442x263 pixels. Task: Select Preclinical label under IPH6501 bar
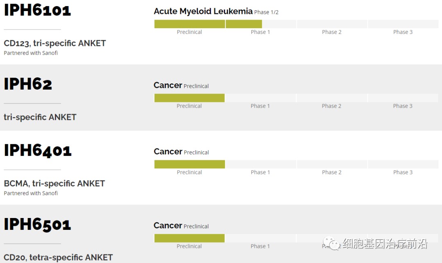189,246
